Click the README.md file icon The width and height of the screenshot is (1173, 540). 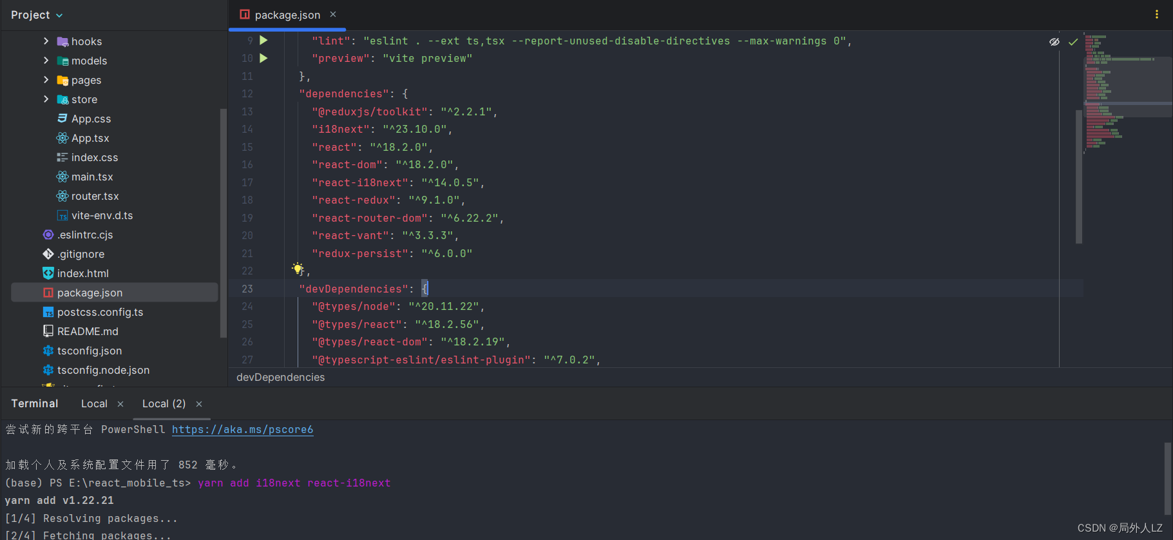[48, 331]
